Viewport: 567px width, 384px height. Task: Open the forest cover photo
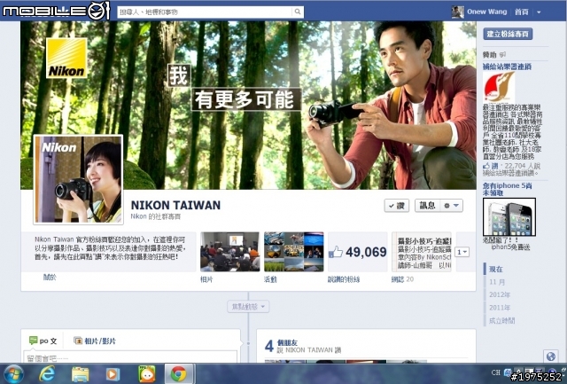click(x=248, y=105)
